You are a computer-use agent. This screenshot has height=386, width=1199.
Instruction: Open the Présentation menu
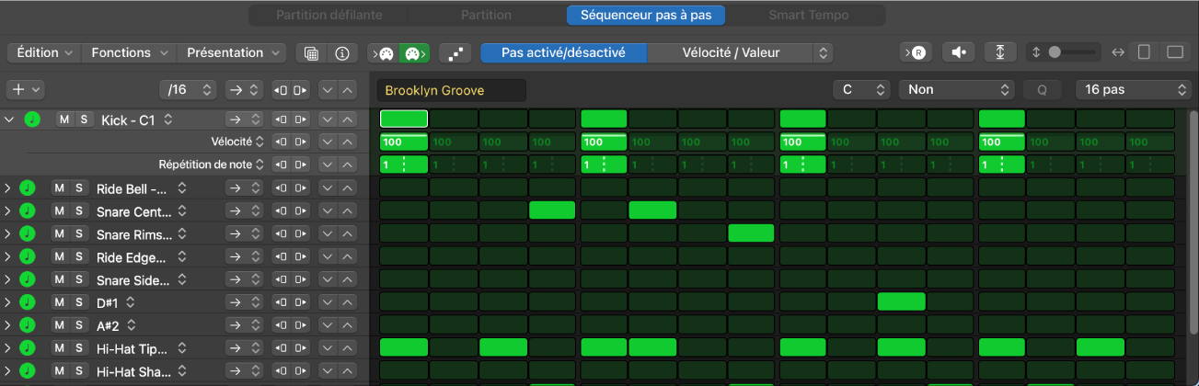coord(232,52)
